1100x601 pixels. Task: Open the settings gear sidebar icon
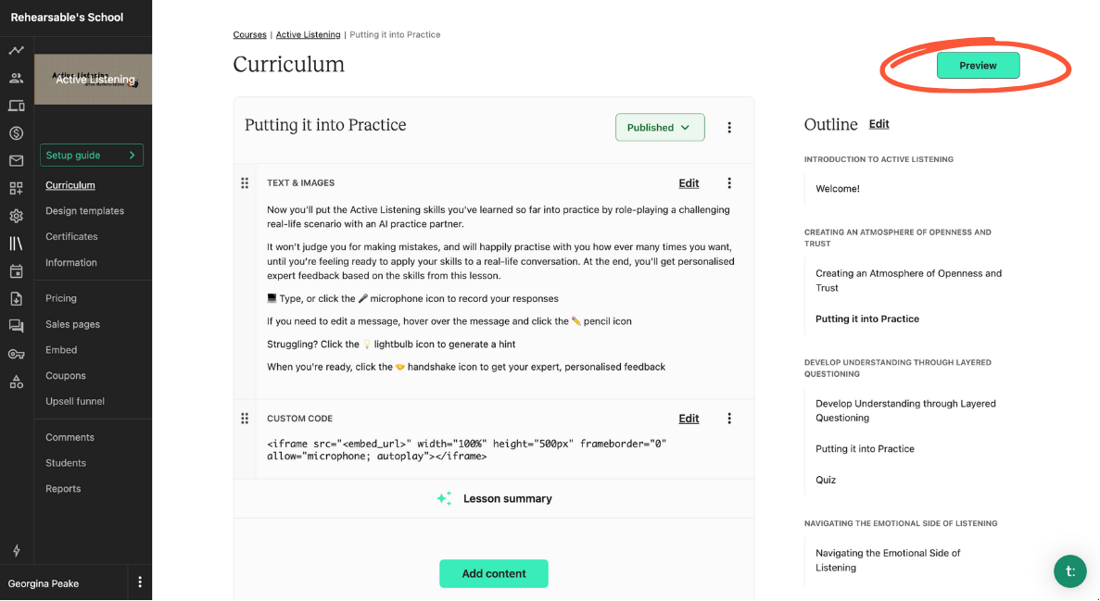pyautogui.click(x=16, y=216)
